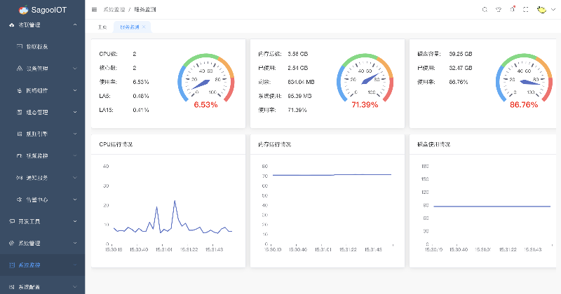Expand the 开发工具 chevron
The image size is (561, 294).
click(x=75, y=221)
